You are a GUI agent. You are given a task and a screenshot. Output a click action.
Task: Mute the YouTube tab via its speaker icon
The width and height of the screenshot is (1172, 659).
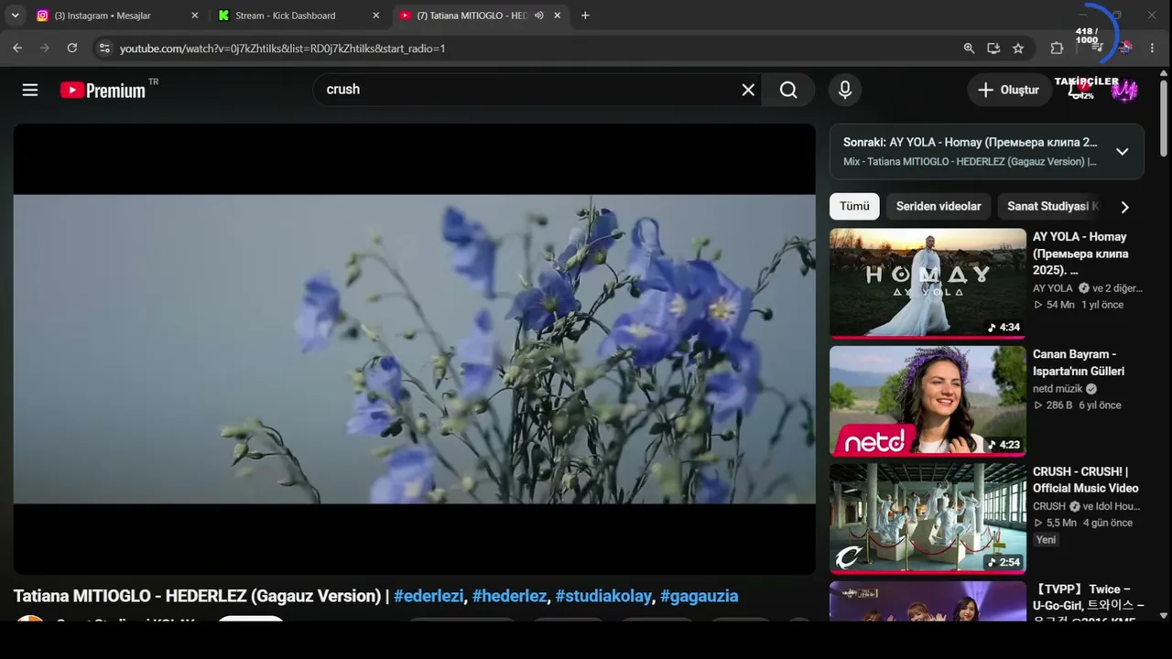pyautogui.click(x=538, y=16)
